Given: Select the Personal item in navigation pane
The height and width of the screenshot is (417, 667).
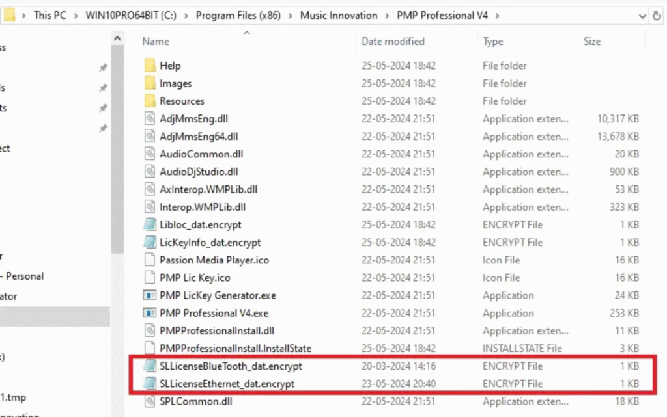Looking at the screenshot, I should click(25, 276).
